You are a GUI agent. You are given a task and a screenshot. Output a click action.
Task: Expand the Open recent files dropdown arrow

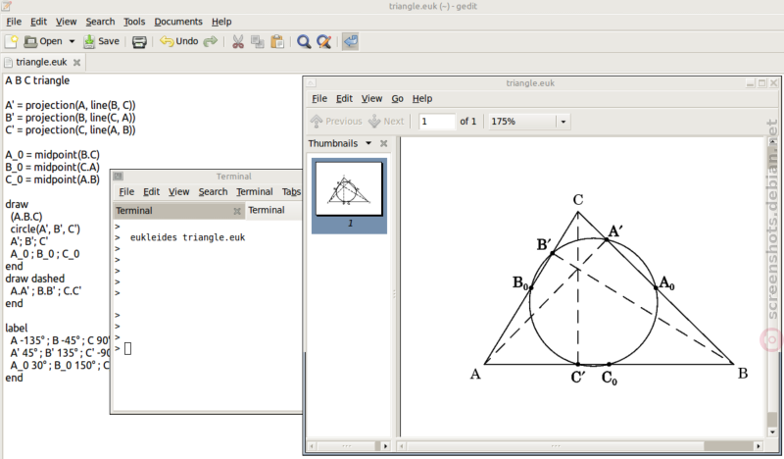pos(72,41)
